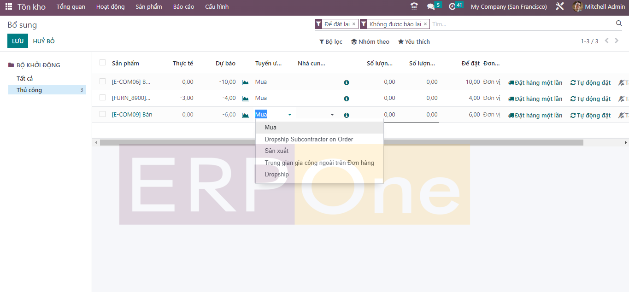The image size is (629, 292).
Task: Open forecast chart icon for E-COM06 row
Action: [x=246, y=82]
